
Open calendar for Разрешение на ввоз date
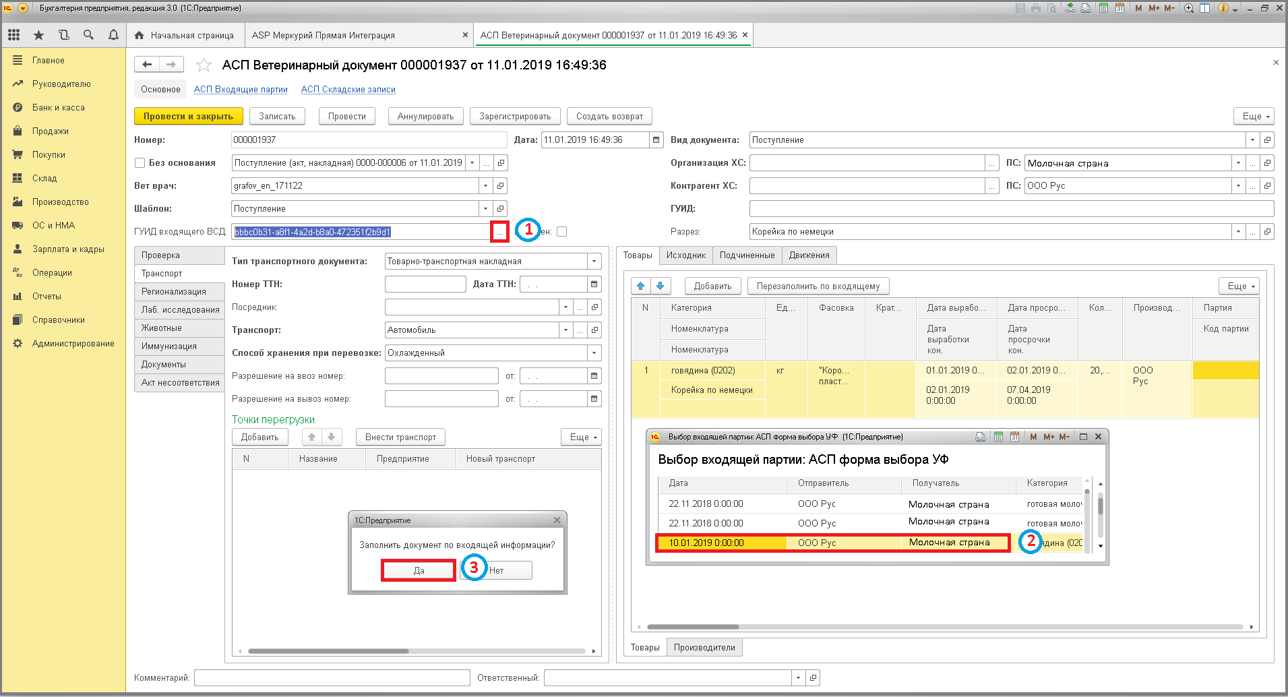(594, 375)
